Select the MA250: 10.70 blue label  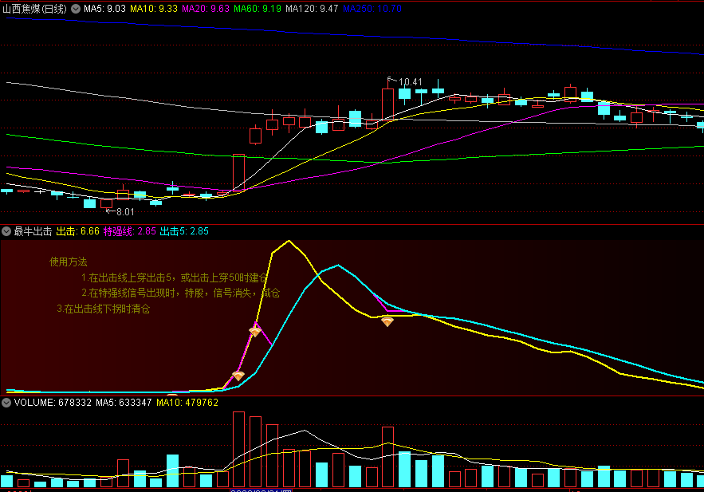pyautogui.click(x=372, y=9)
